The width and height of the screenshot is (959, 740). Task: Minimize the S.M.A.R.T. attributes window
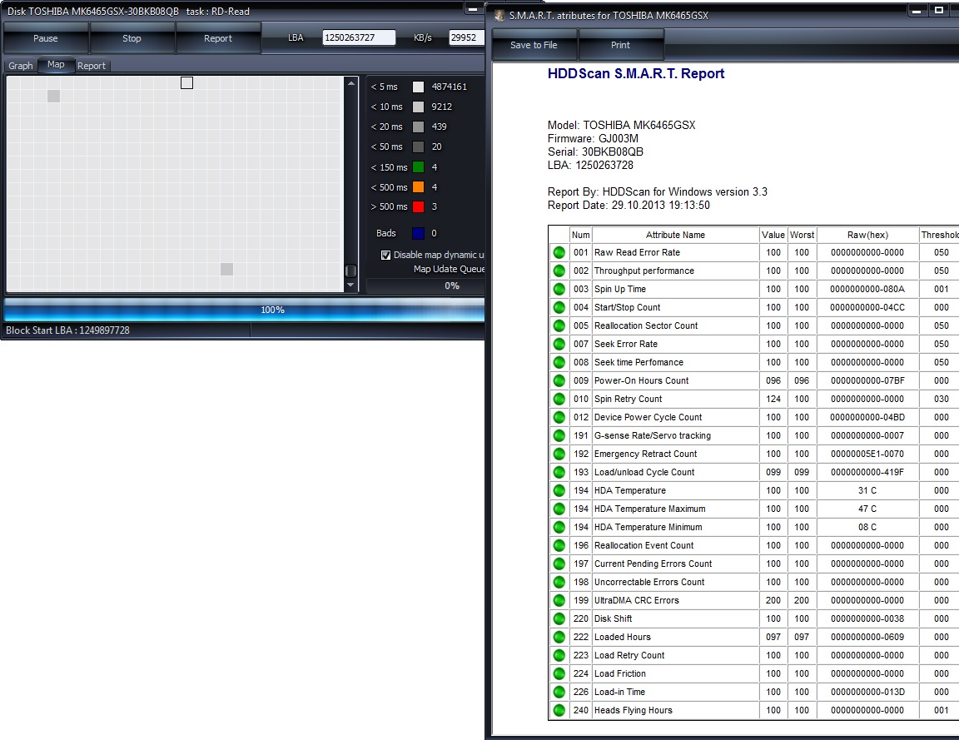[917, 10]
